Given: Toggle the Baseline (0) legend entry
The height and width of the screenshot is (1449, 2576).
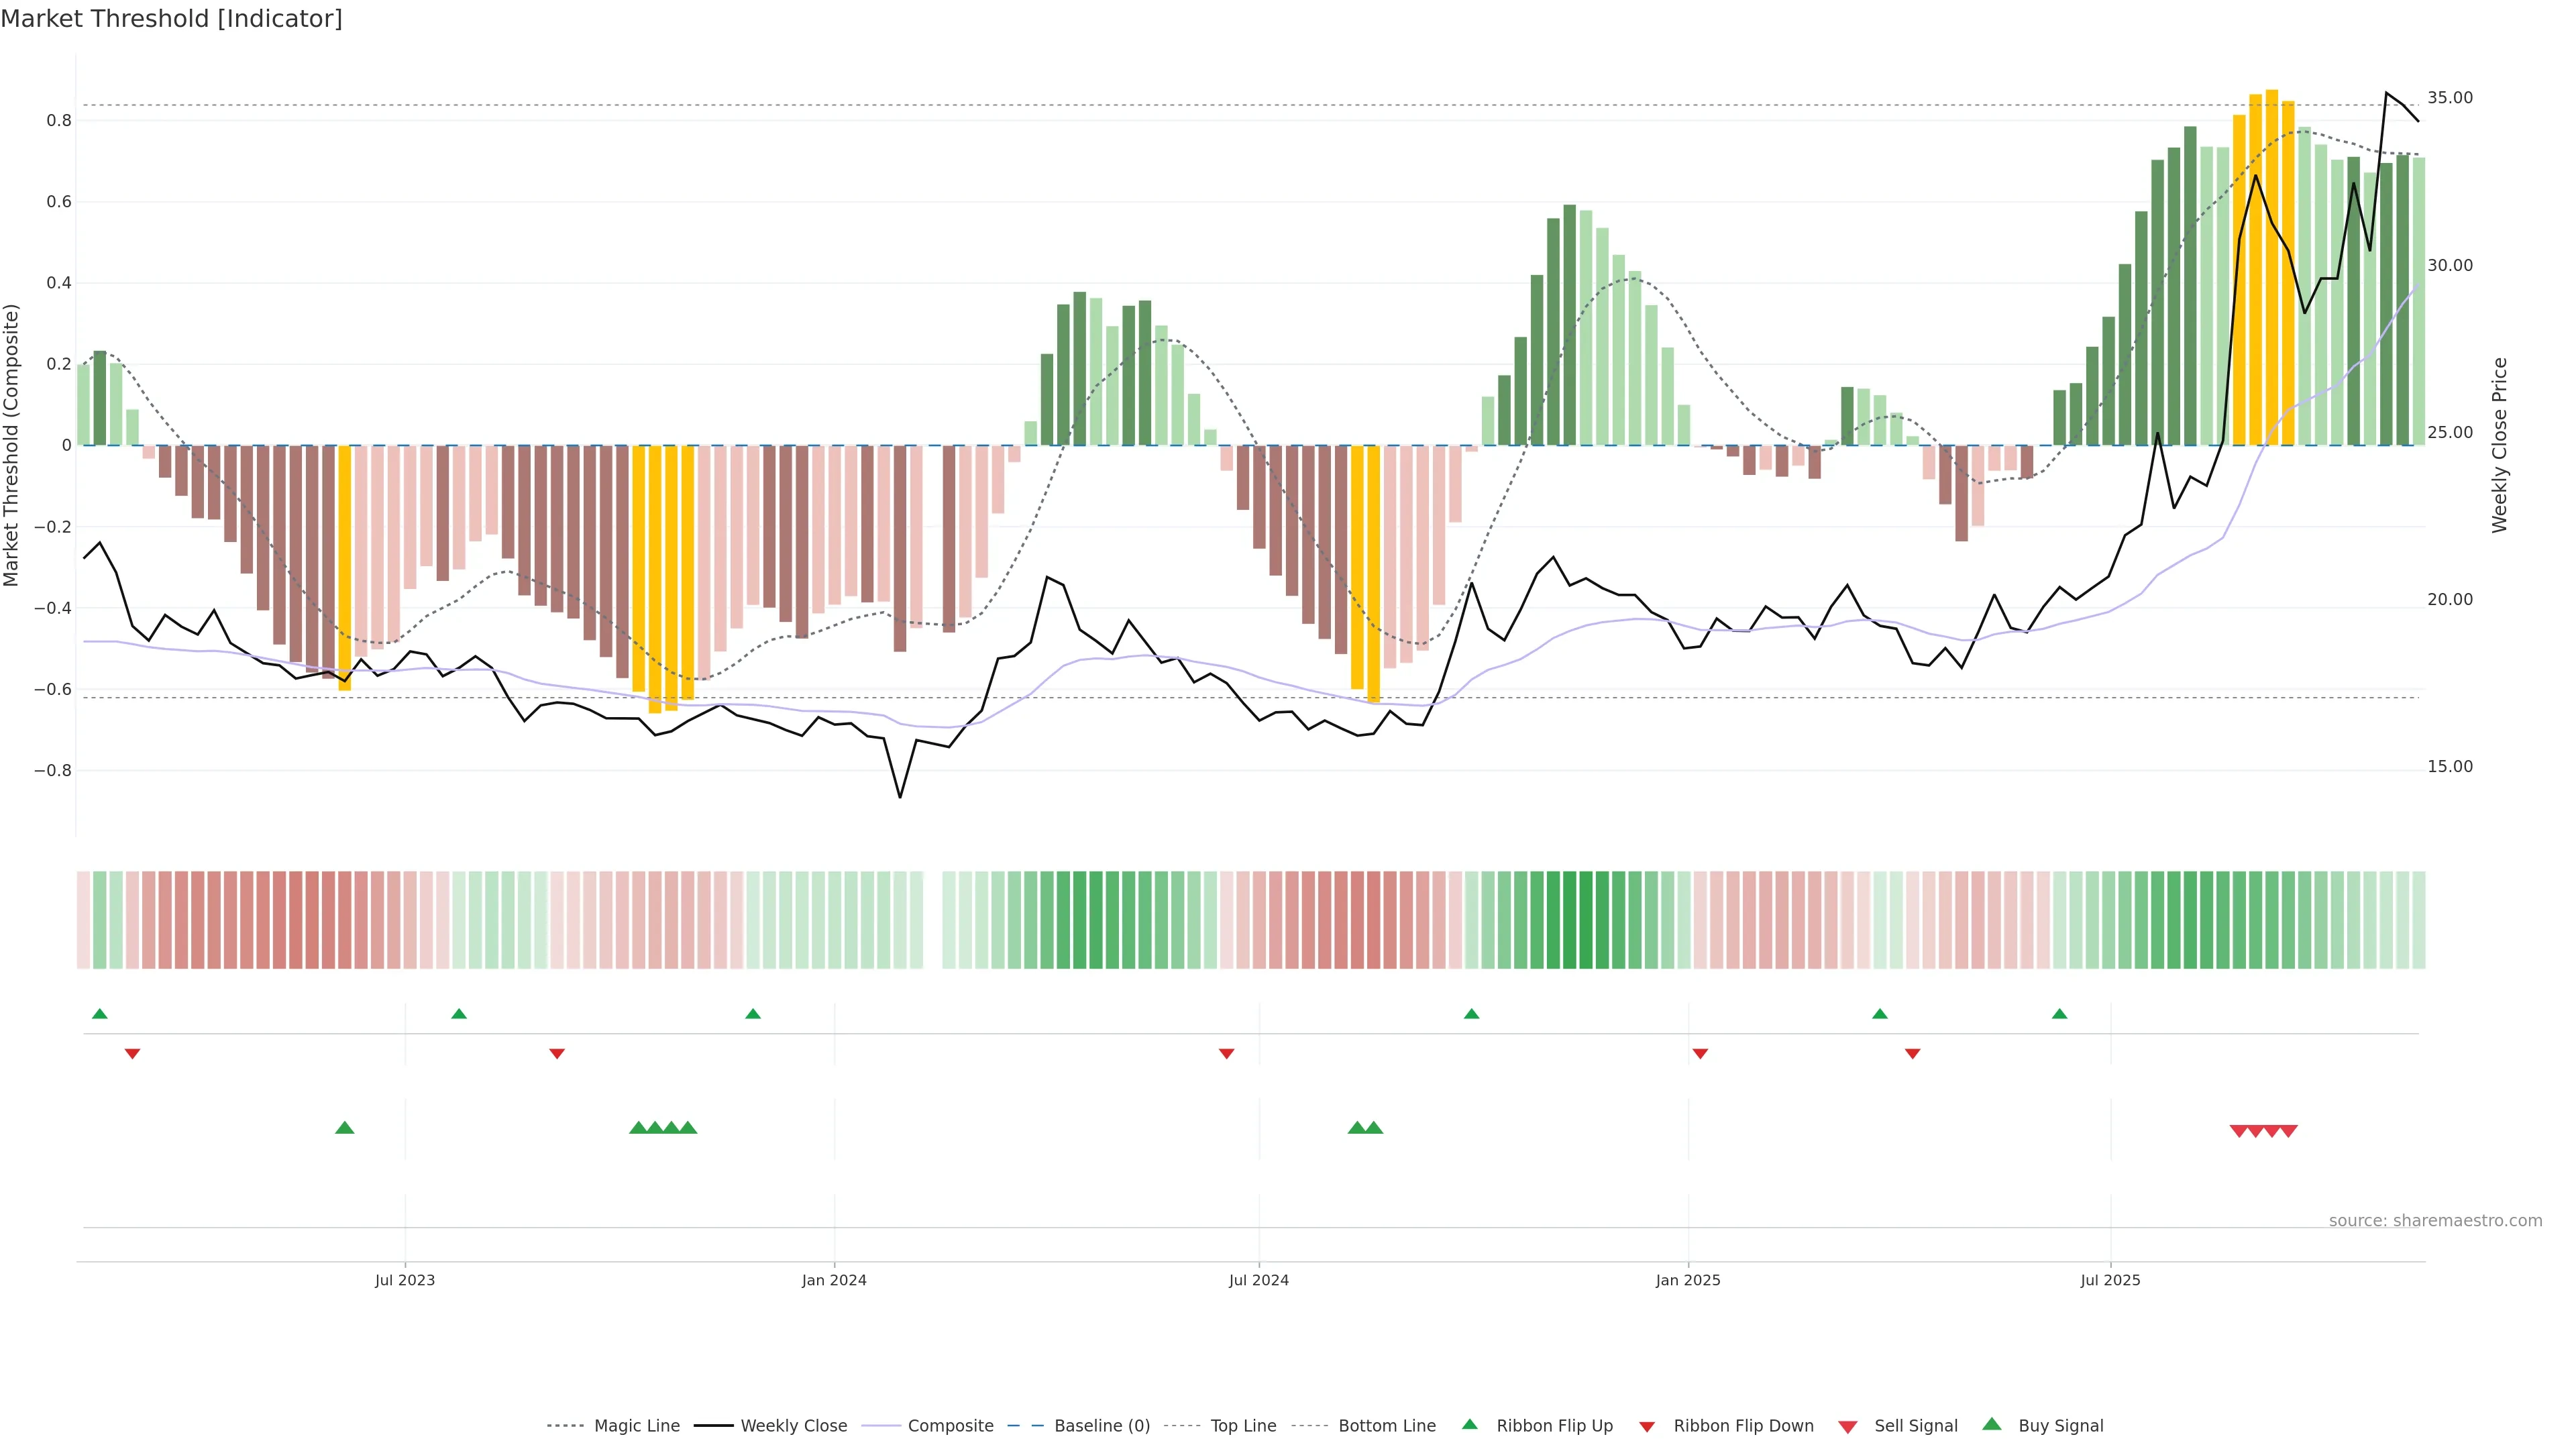Looking at the screenshot, I should [x=1102, y=1426].
